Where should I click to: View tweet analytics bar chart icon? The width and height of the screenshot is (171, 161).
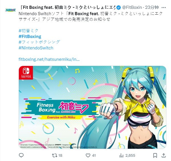pyautogui.click(x=121, y=156)
